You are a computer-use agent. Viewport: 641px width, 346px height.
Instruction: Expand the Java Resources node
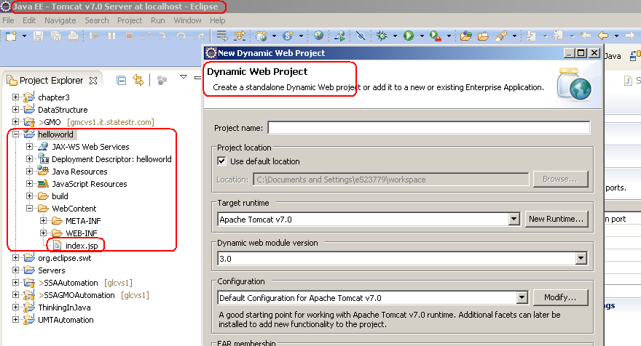[29, 172]
